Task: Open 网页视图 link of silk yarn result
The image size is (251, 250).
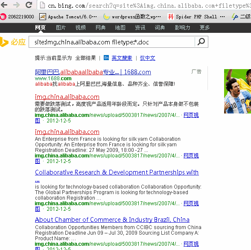Action: pos(191,156)
